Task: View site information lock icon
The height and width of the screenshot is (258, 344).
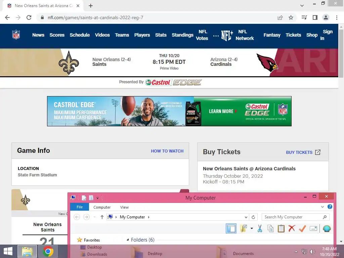Action: [42, 17]
